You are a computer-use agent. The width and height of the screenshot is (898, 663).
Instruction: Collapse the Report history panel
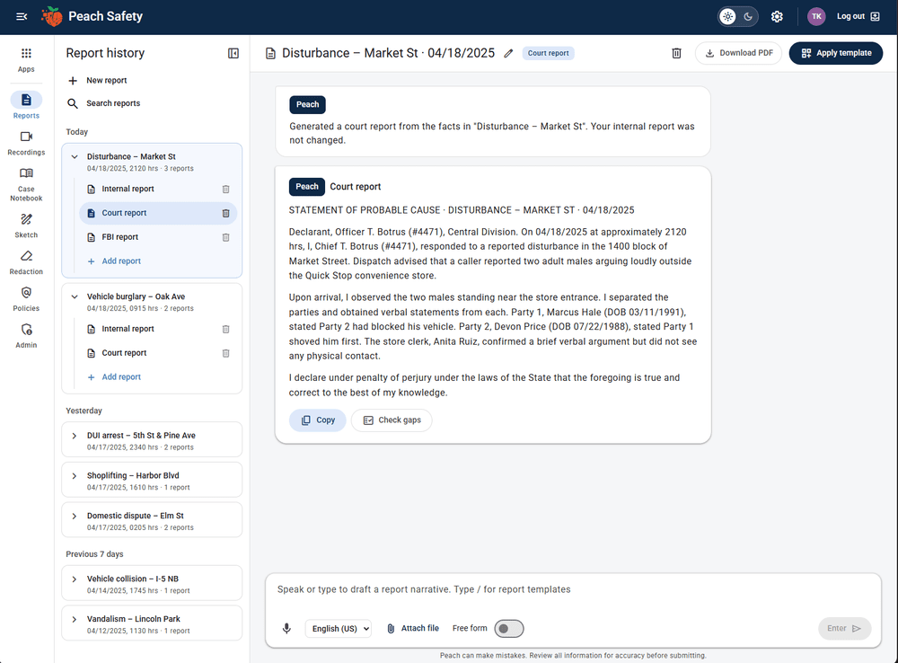[x=233, y=53]
